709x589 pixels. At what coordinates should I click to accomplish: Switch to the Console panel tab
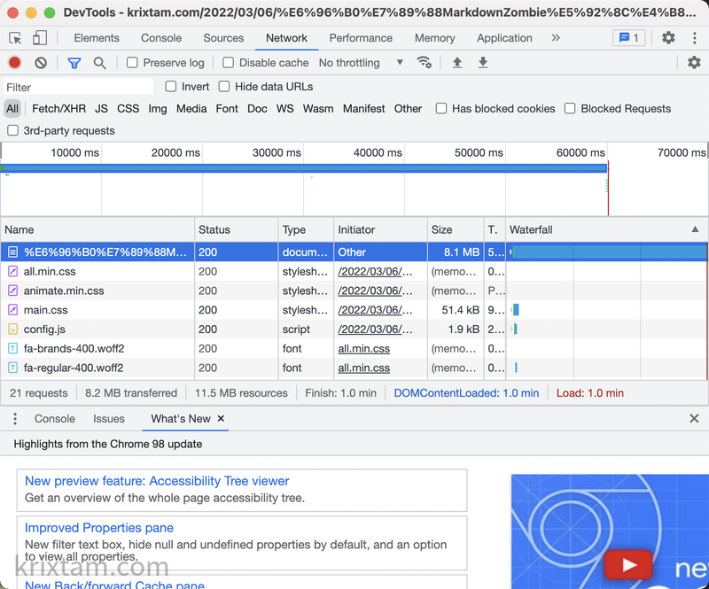pyautogui.click(x=161, y=38)
